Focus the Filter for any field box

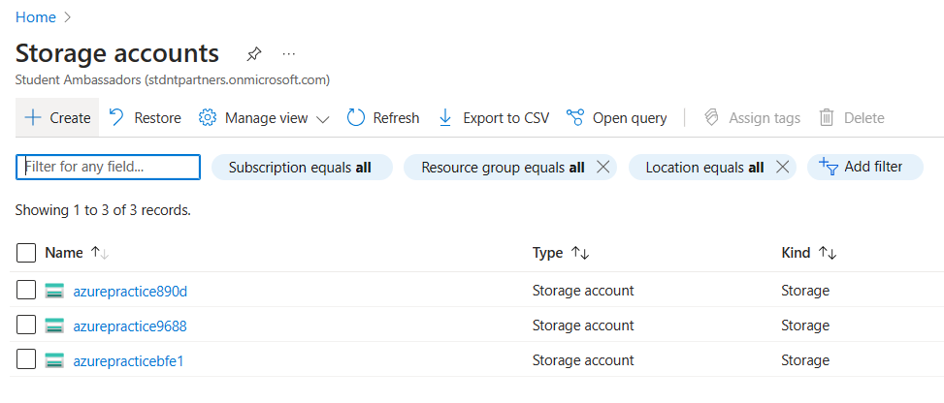pos(109,168)
